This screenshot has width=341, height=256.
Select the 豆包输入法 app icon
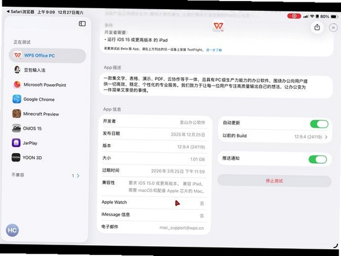(x=17, y=69)
